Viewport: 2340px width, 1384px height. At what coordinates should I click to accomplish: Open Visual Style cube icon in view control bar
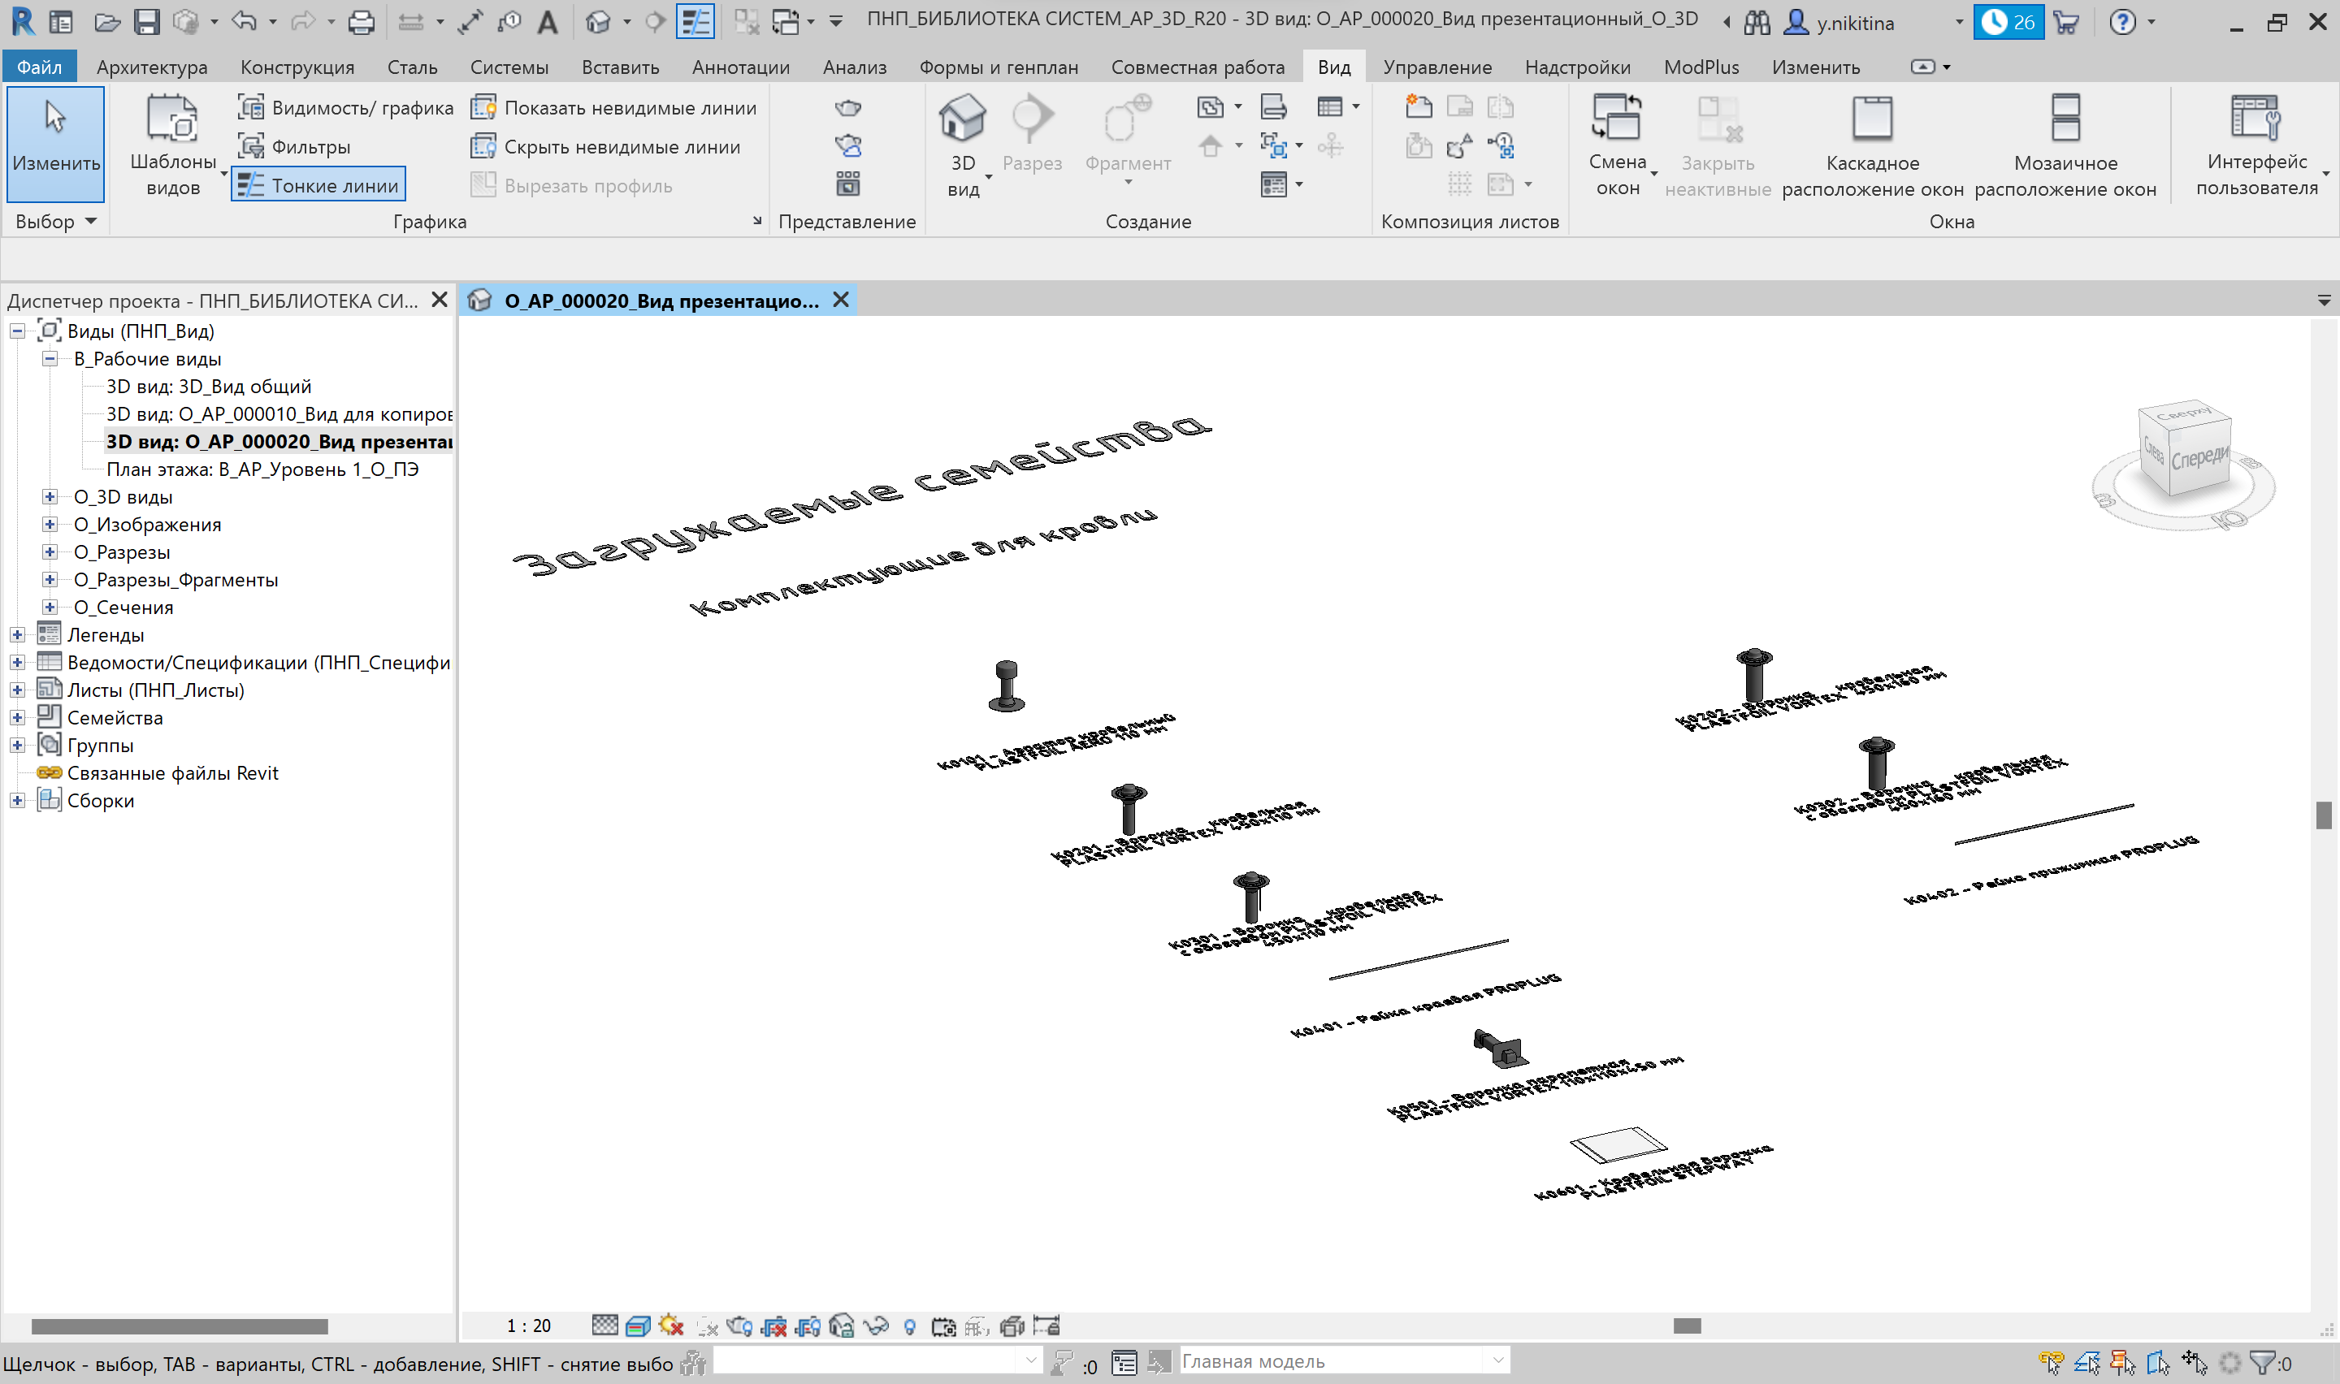(638, 1326)
